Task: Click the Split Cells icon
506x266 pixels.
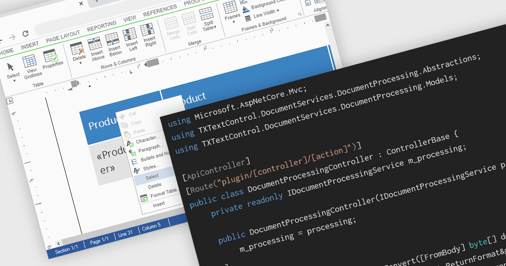Action: point(188,18)
